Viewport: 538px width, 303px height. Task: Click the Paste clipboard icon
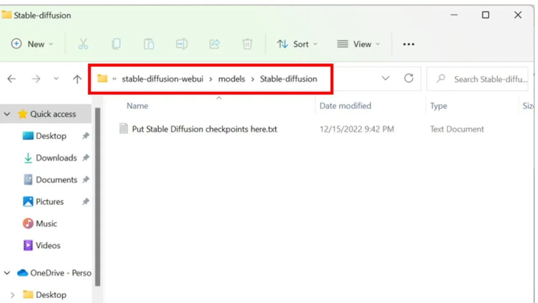point(149,44)
